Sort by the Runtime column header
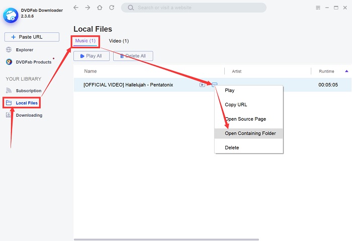 [x=326, y=71]
